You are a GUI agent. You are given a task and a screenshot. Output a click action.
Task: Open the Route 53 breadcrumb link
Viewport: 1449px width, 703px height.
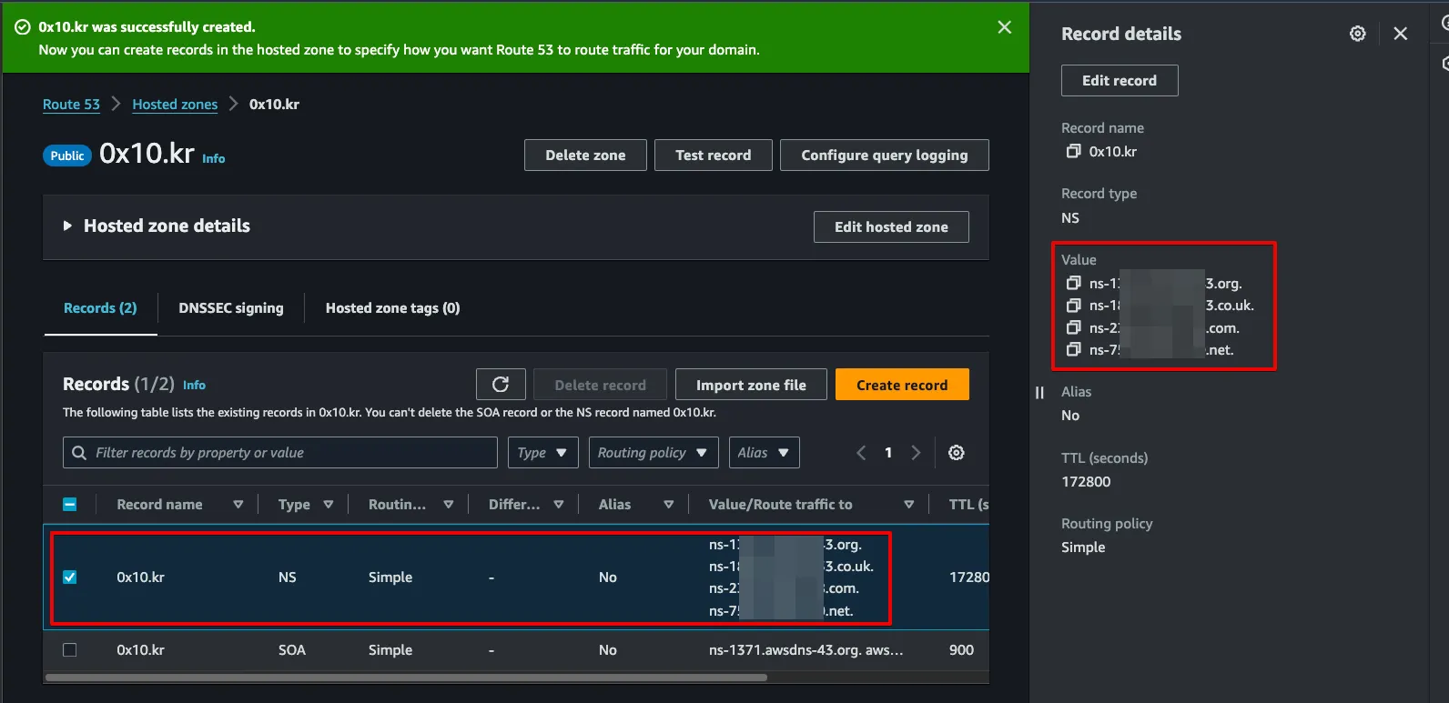[x=71, y=105]
